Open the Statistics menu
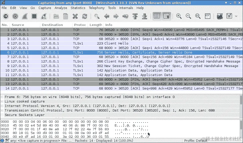The image size is (243, 143). pyautogui.click(x=78, y=8)
